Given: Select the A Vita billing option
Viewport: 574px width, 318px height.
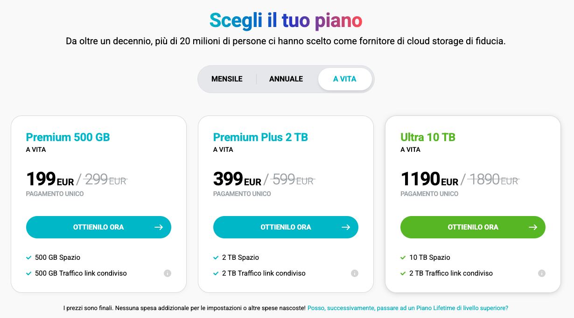Looking at the screenshot, I should tap(345, 79).
